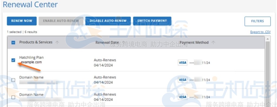Open the FILTERS panel
The height and width of the screenshot is (107, 277).
click(x=258, y=21)
